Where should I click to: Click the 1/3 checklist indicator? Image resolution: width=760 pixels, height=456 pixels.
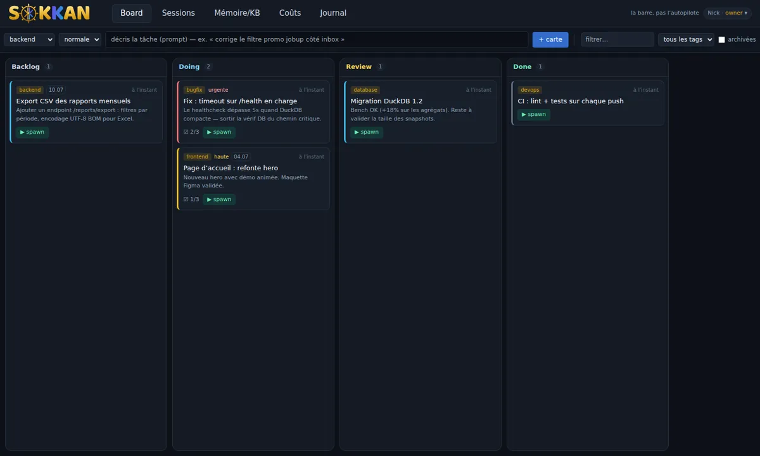[191, 199]
